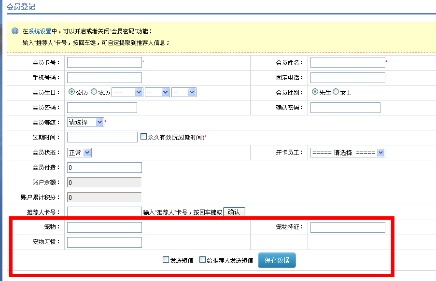Select 先生 as member gender
Screen dimensions: 436x281
click(315, 92)
